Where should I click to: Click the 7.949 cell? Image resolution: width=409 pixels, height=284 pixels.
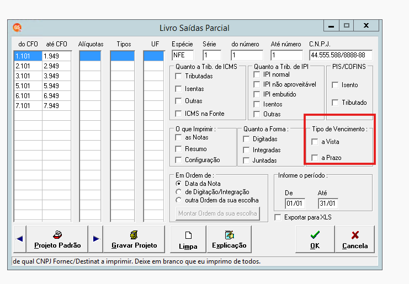pyautogui.click(x=57, y=105)
